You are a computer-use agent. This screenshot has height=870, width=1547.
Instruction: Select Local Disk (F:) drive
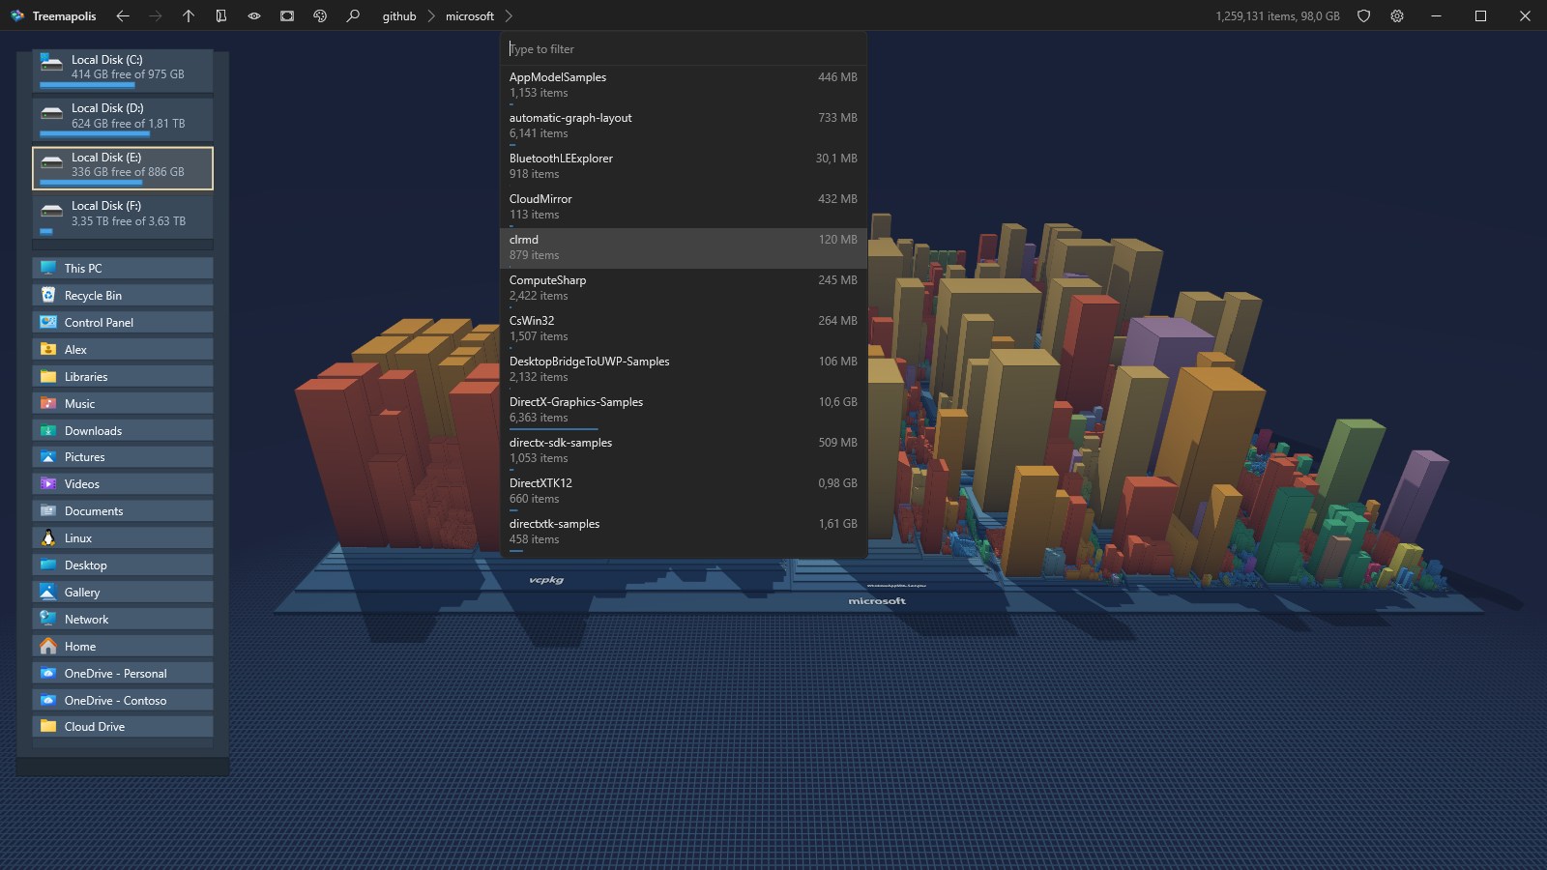click(123, 217)
